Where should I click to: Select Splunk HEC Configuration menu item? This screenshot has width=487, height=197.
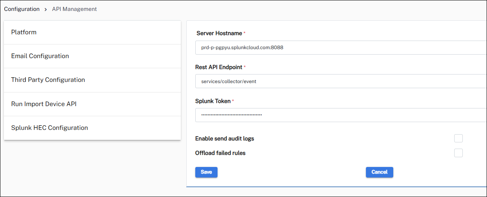[x=50, y=128]
